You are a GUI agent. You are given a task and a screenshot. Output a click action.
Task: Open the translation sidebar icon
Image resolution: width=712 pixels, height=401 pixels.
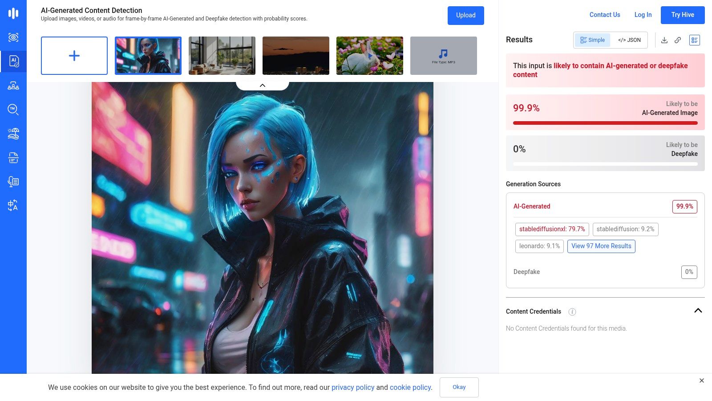pyautogui.click(x=13, y=205)
